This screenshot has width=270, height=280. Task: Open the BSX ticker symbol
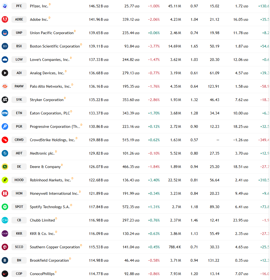point(19,46)
